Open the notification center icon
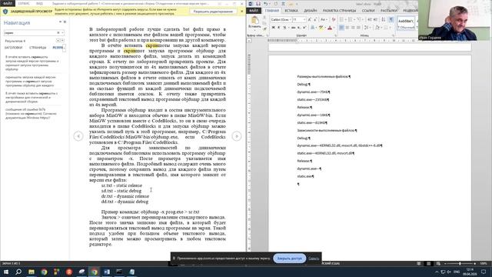This screenshot has width=492, height=277. pos(484,272)
